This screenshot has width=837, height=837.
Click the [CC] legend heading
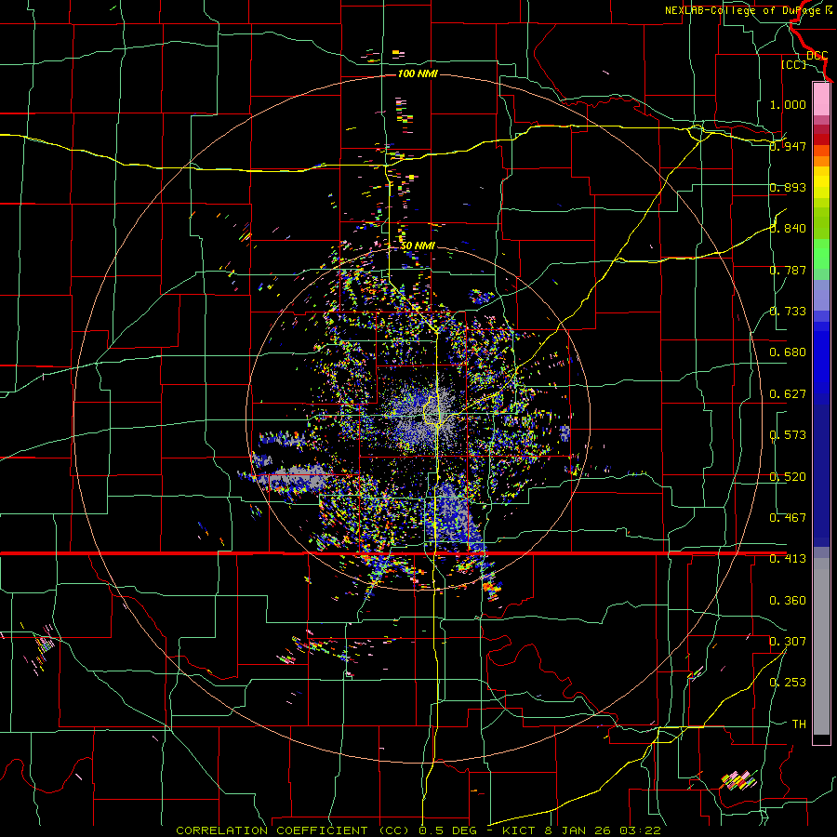(793, 64)
